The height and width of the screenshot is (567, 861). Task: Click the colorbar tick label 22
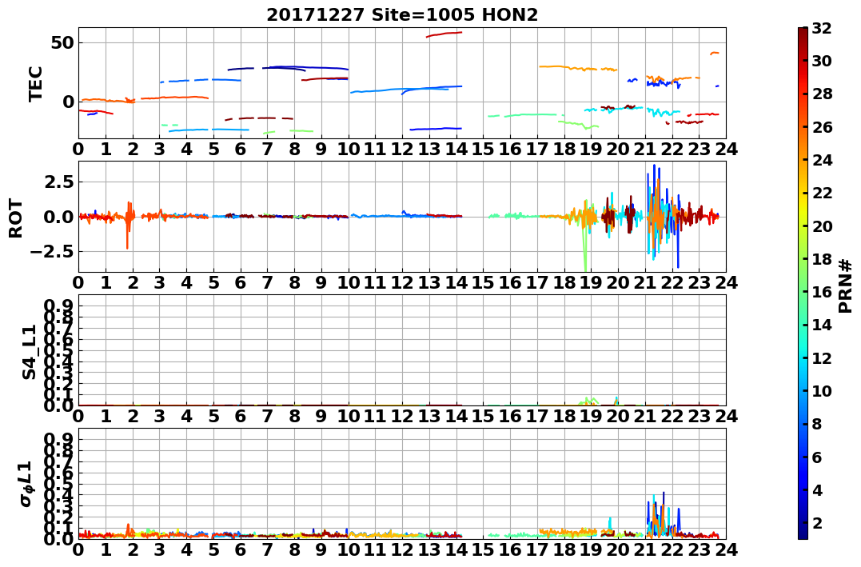[x=822, y=193]
